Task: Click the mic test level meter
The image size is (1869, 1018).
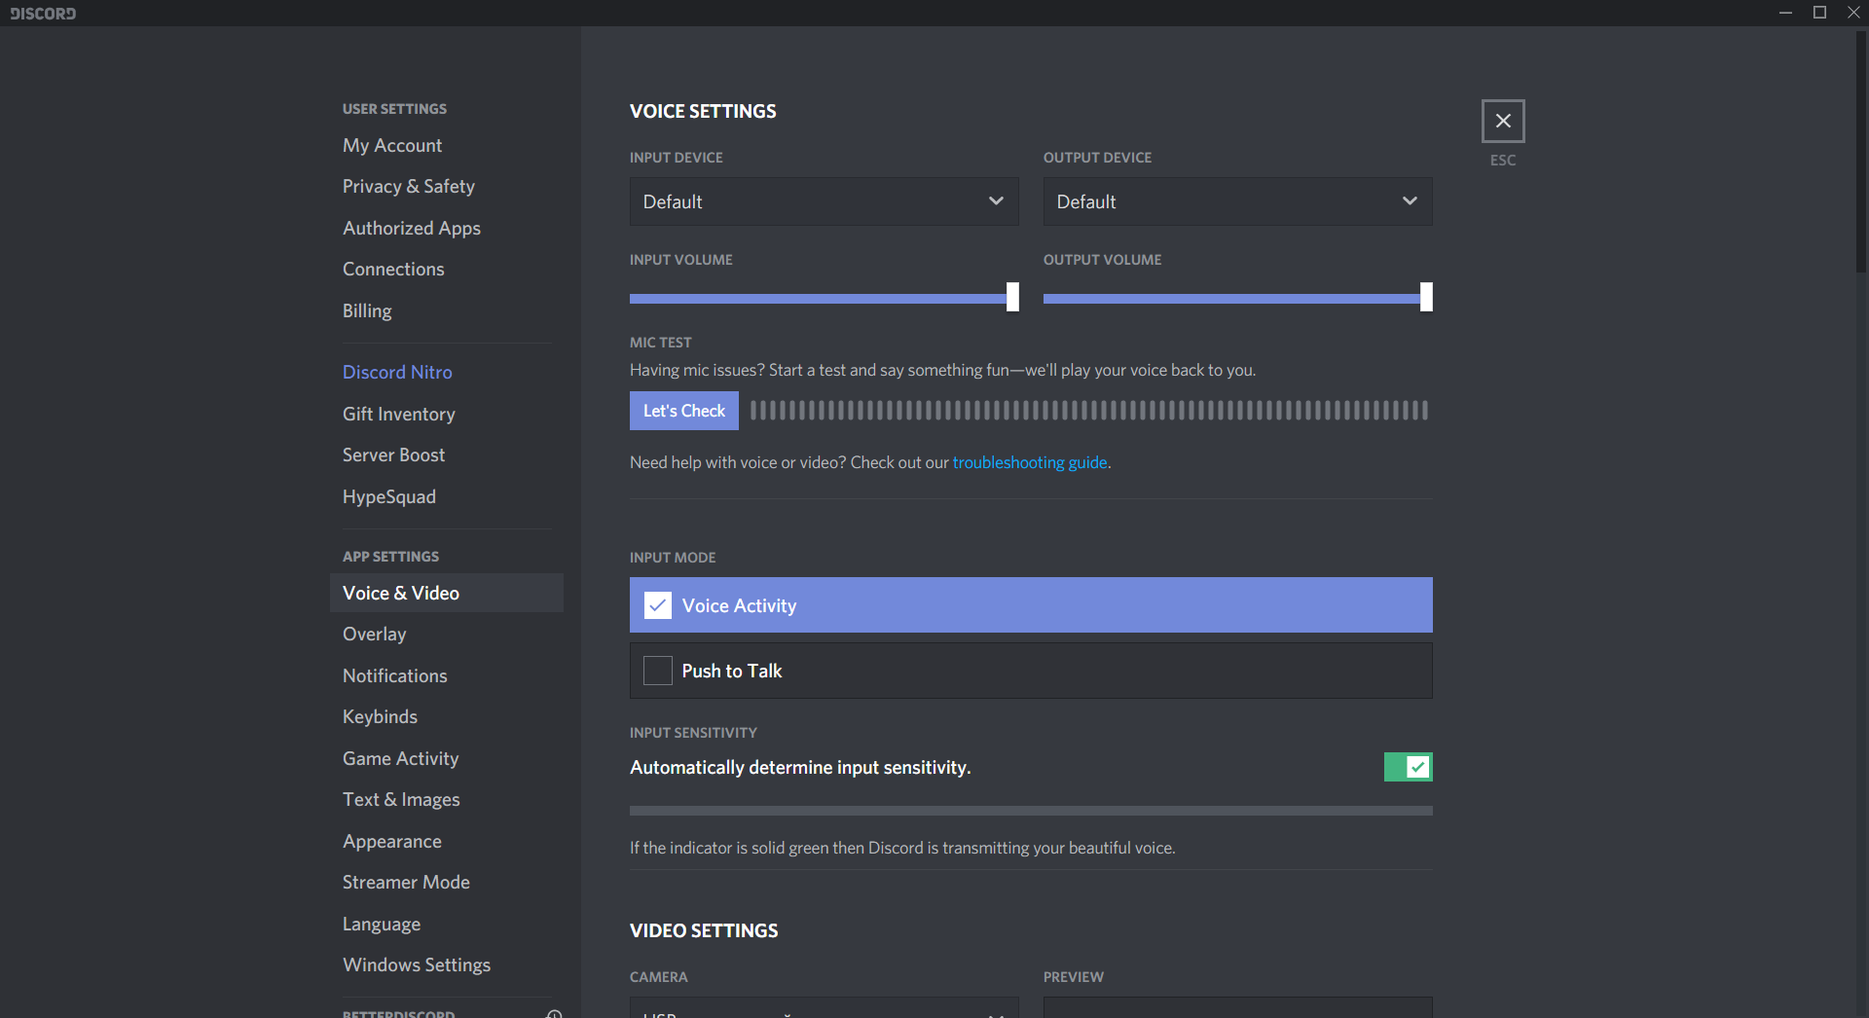Action: pyautogui.click(x=1089, y=411)
